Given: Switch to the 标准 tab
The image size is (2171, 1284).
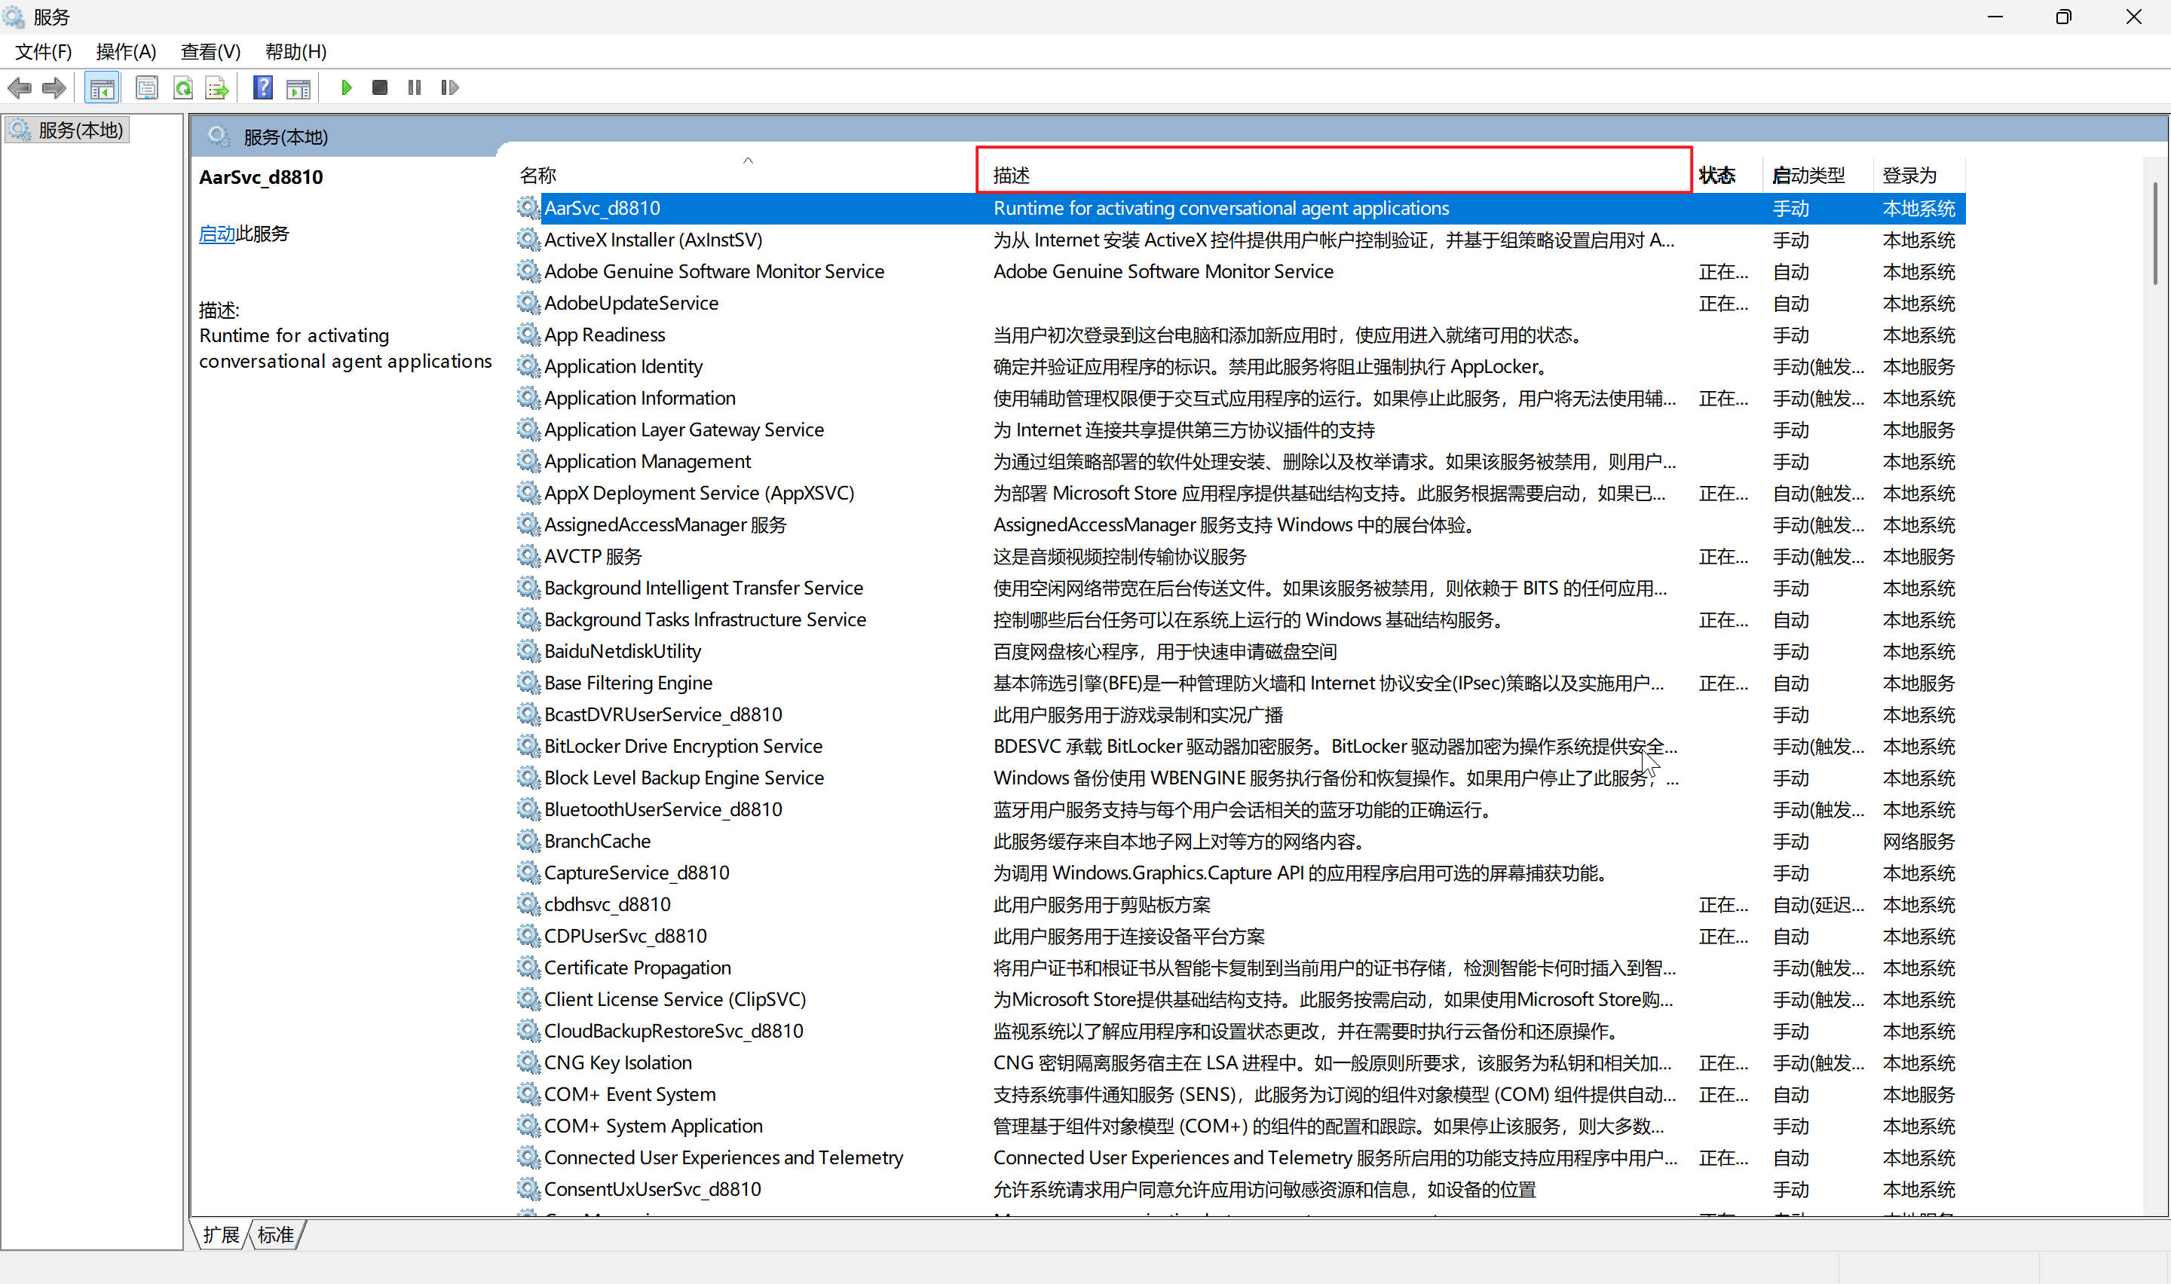Looking at the screenshot, I should point(276,1235).
